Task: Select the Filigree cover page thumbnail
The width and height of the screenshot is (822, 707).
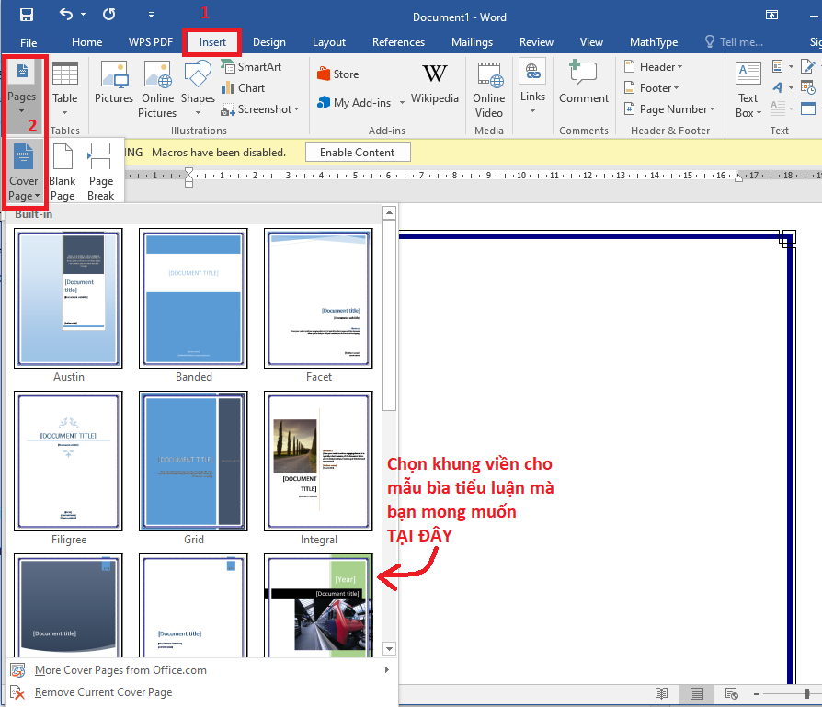Action: coord(69,462)
